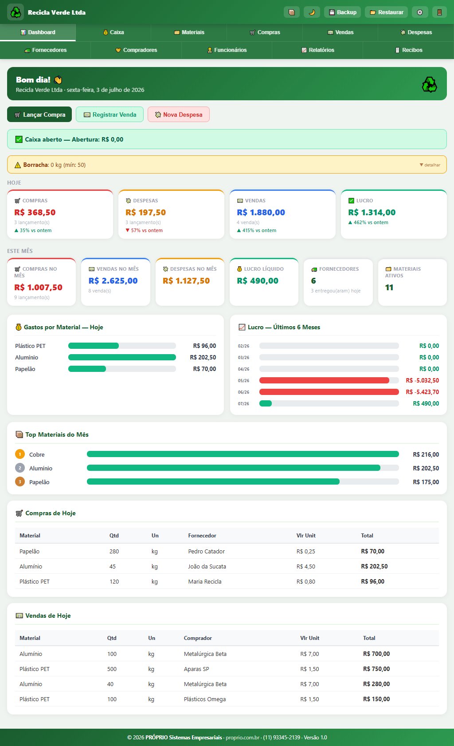
Task: Click the Nova Despesa button
Action: click(x=178, y=114)
